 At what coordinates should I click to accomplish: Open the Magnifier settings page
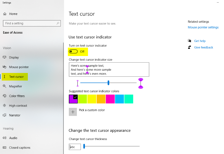point(15,86)
